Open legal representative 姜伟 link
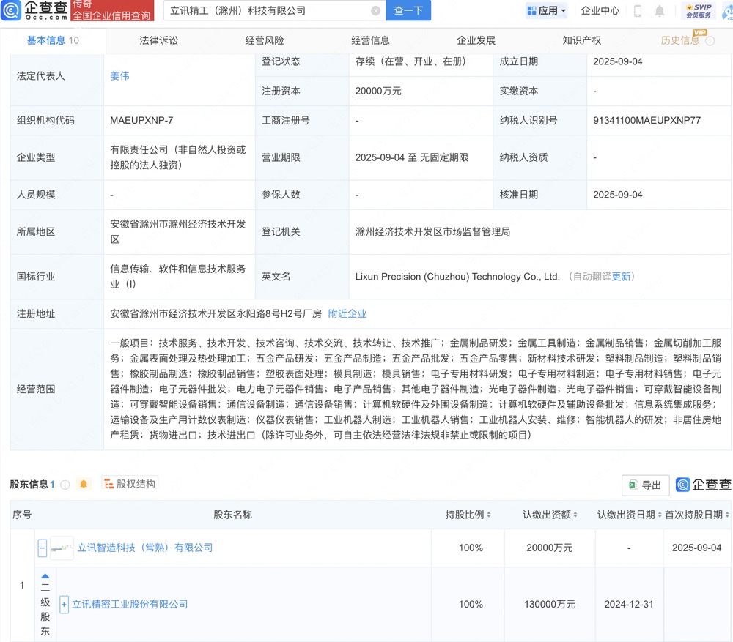 [119, 76]
